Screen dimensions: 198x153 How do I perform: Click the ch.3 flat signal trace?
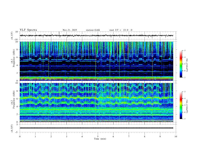[96, 128]
